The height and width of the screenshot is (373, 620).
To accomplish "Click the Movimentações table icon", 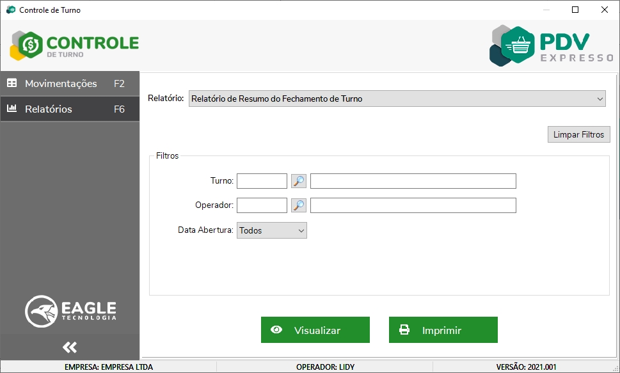I will [x=12, y=83].
